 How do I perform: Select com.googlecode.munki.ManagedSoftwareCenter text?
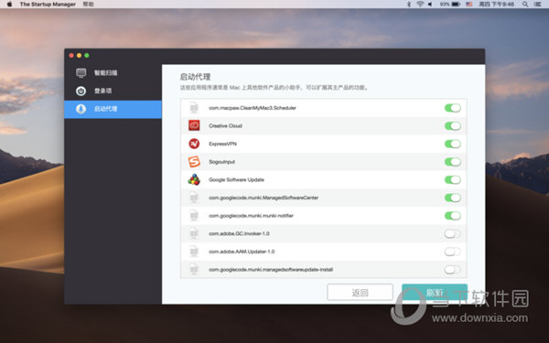(264, 198)
